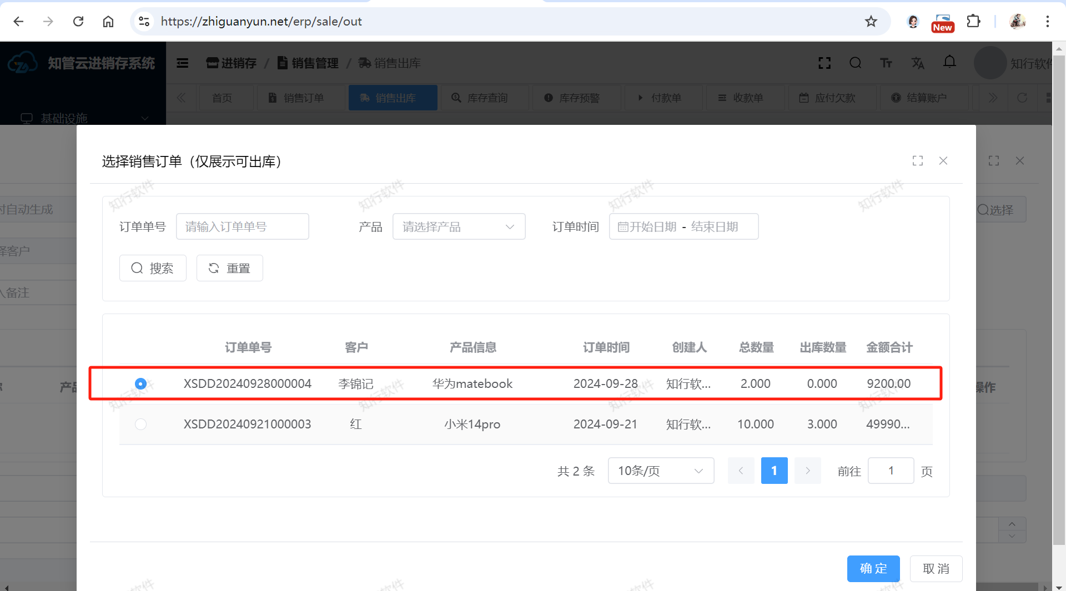Click the notification bell icon
1066x591 pixels.
coord(949,63)
